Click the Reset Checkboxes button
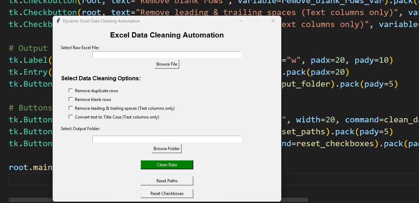The image size is (419, 203). [x=167, y=194]
